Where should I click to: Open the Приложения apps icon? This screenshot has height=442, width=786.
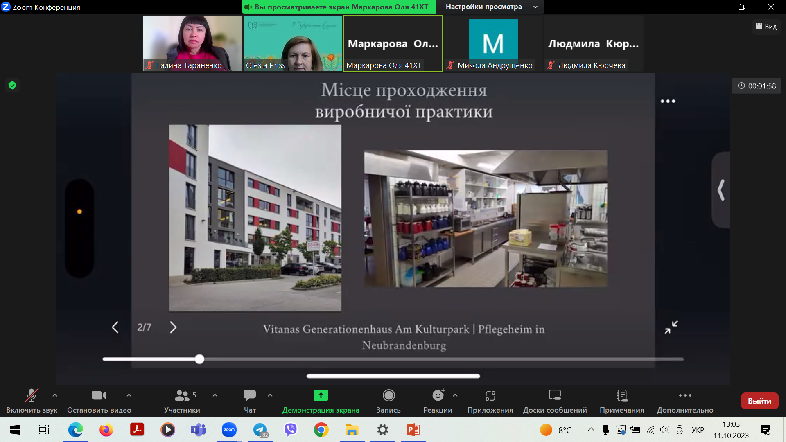click(490, 395)
